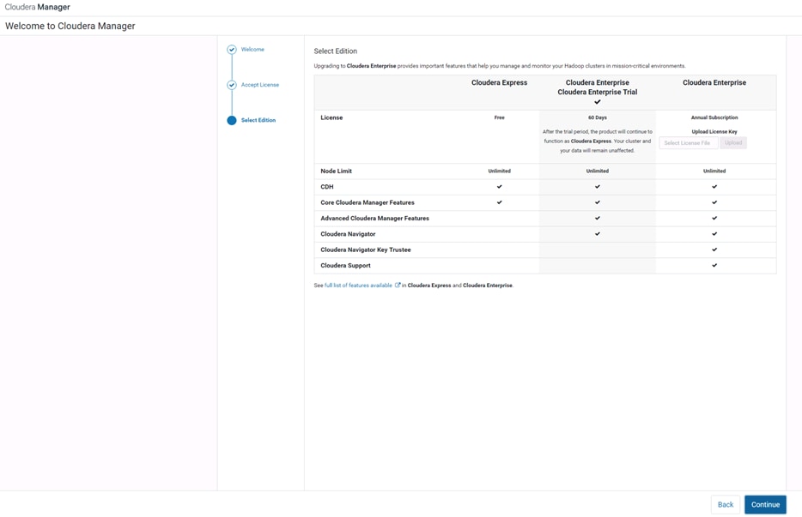Click the 'Annual Subscription' text

point(714,118)
